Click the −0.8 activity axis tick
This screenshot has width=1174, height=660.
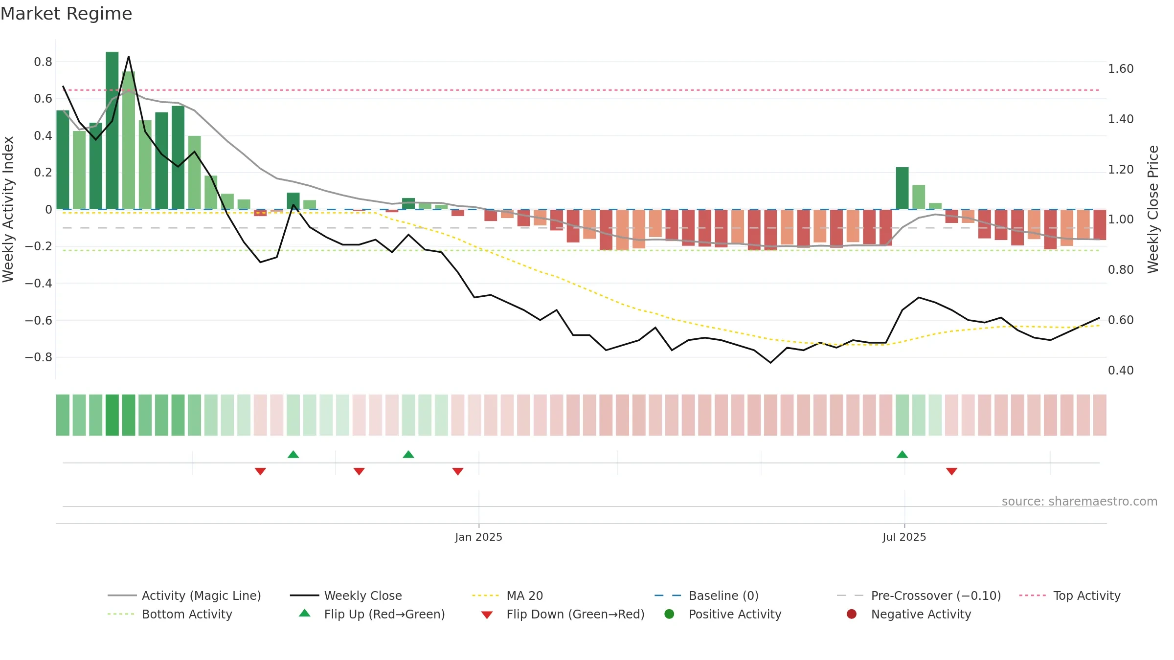pos(39,357)
